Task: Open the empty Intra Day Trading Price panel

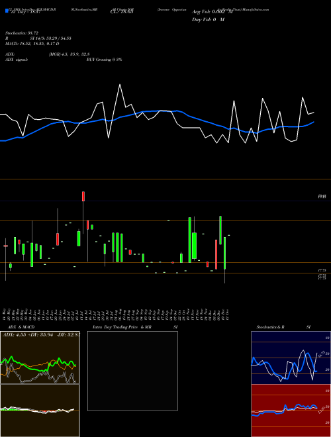Action: pos(132,371)
